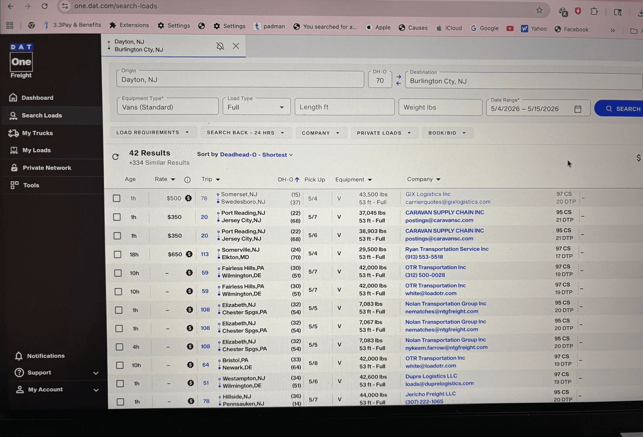This screenshot has width=643, height=437.
Task: Click the Rate column info icon
Action: 187,179
